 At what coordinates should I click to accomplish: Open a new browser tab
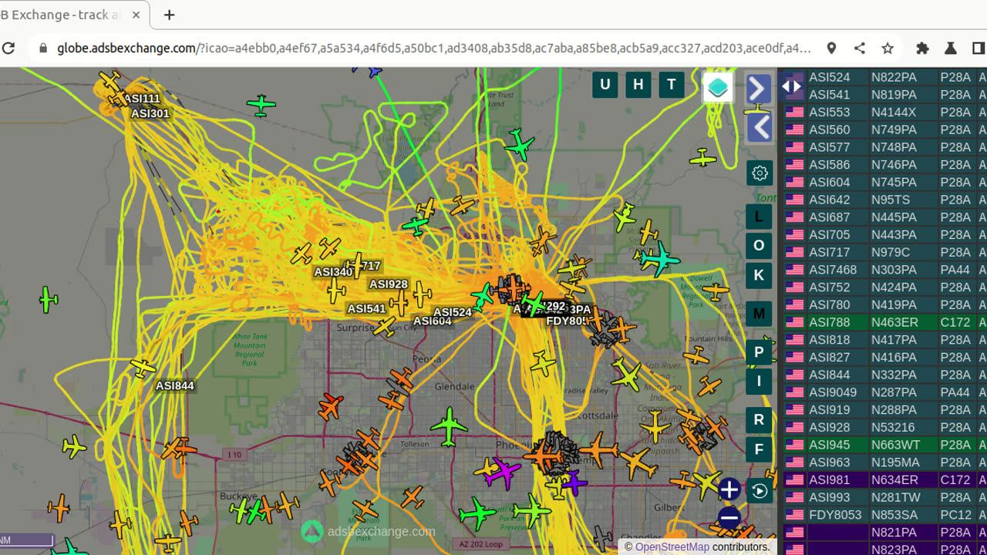(170, 15)
